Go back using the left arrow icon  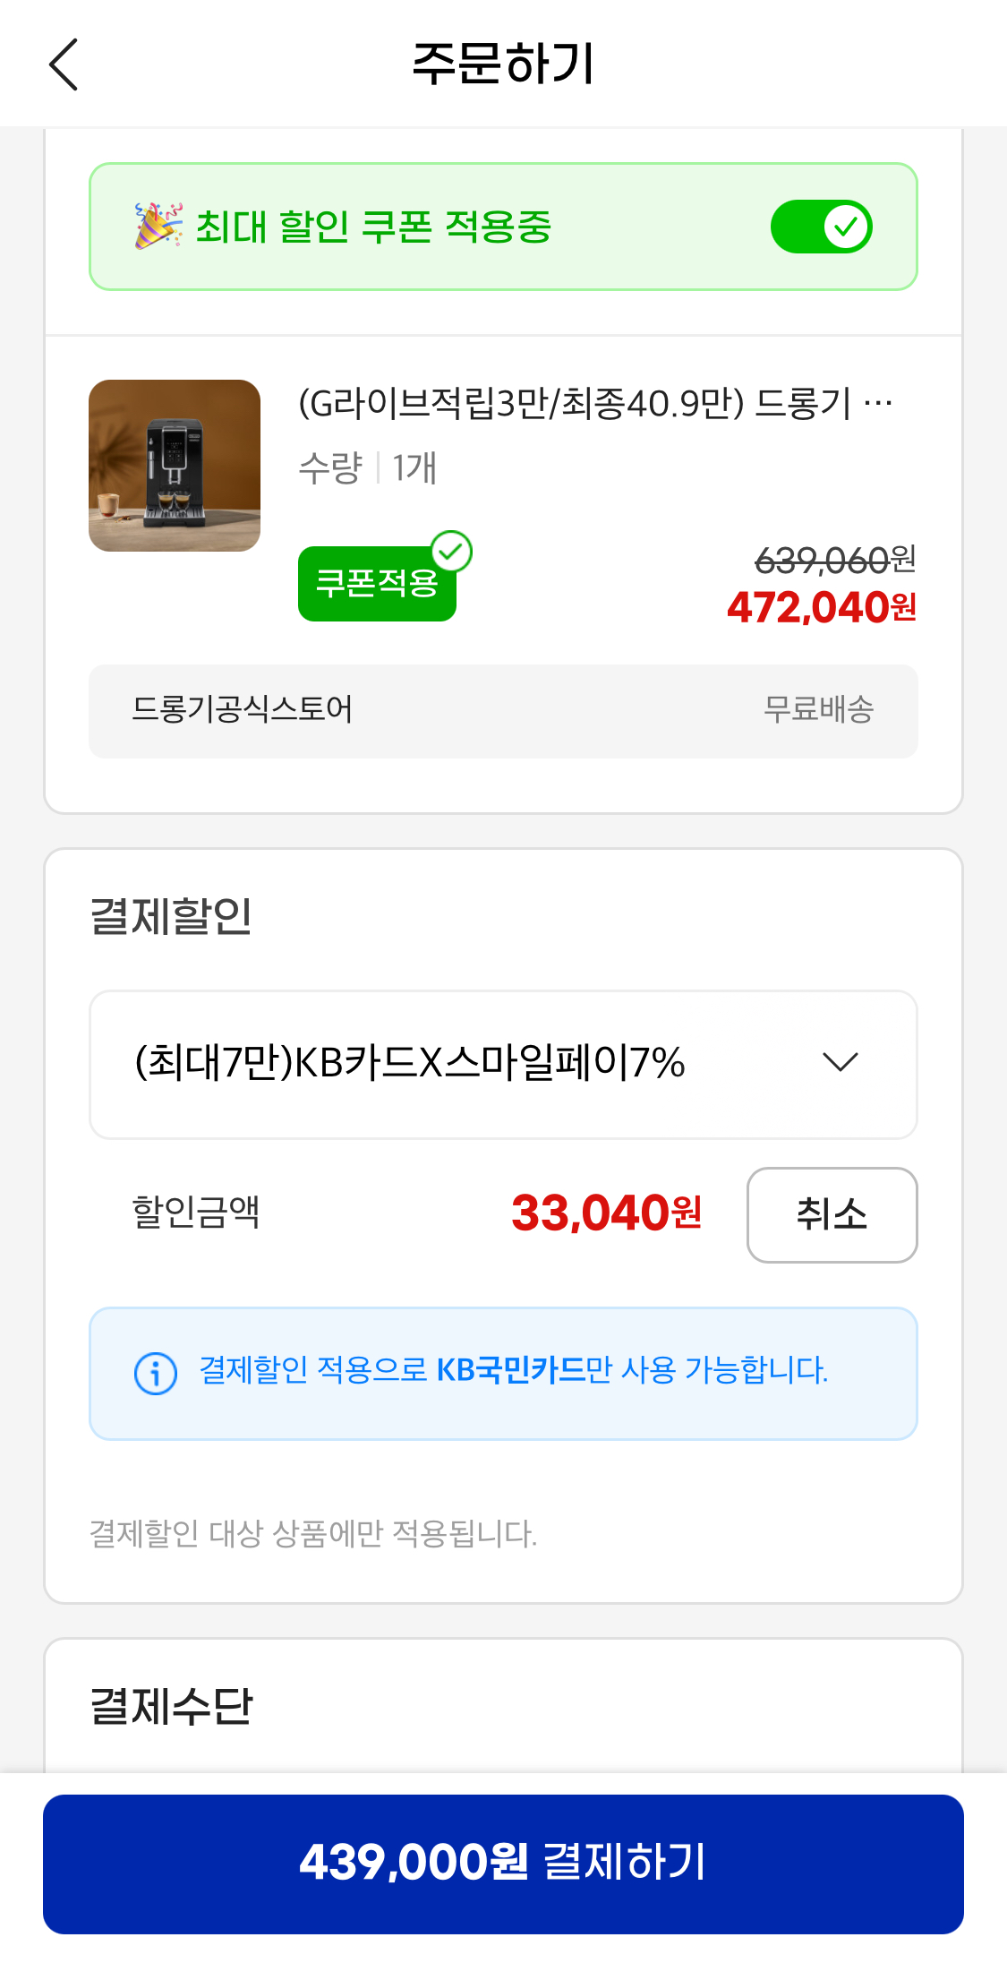pyautogui.click(x=64, y=64)
